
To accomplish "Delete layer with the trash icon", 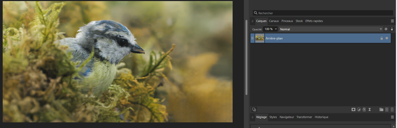I will pos(392,109).
